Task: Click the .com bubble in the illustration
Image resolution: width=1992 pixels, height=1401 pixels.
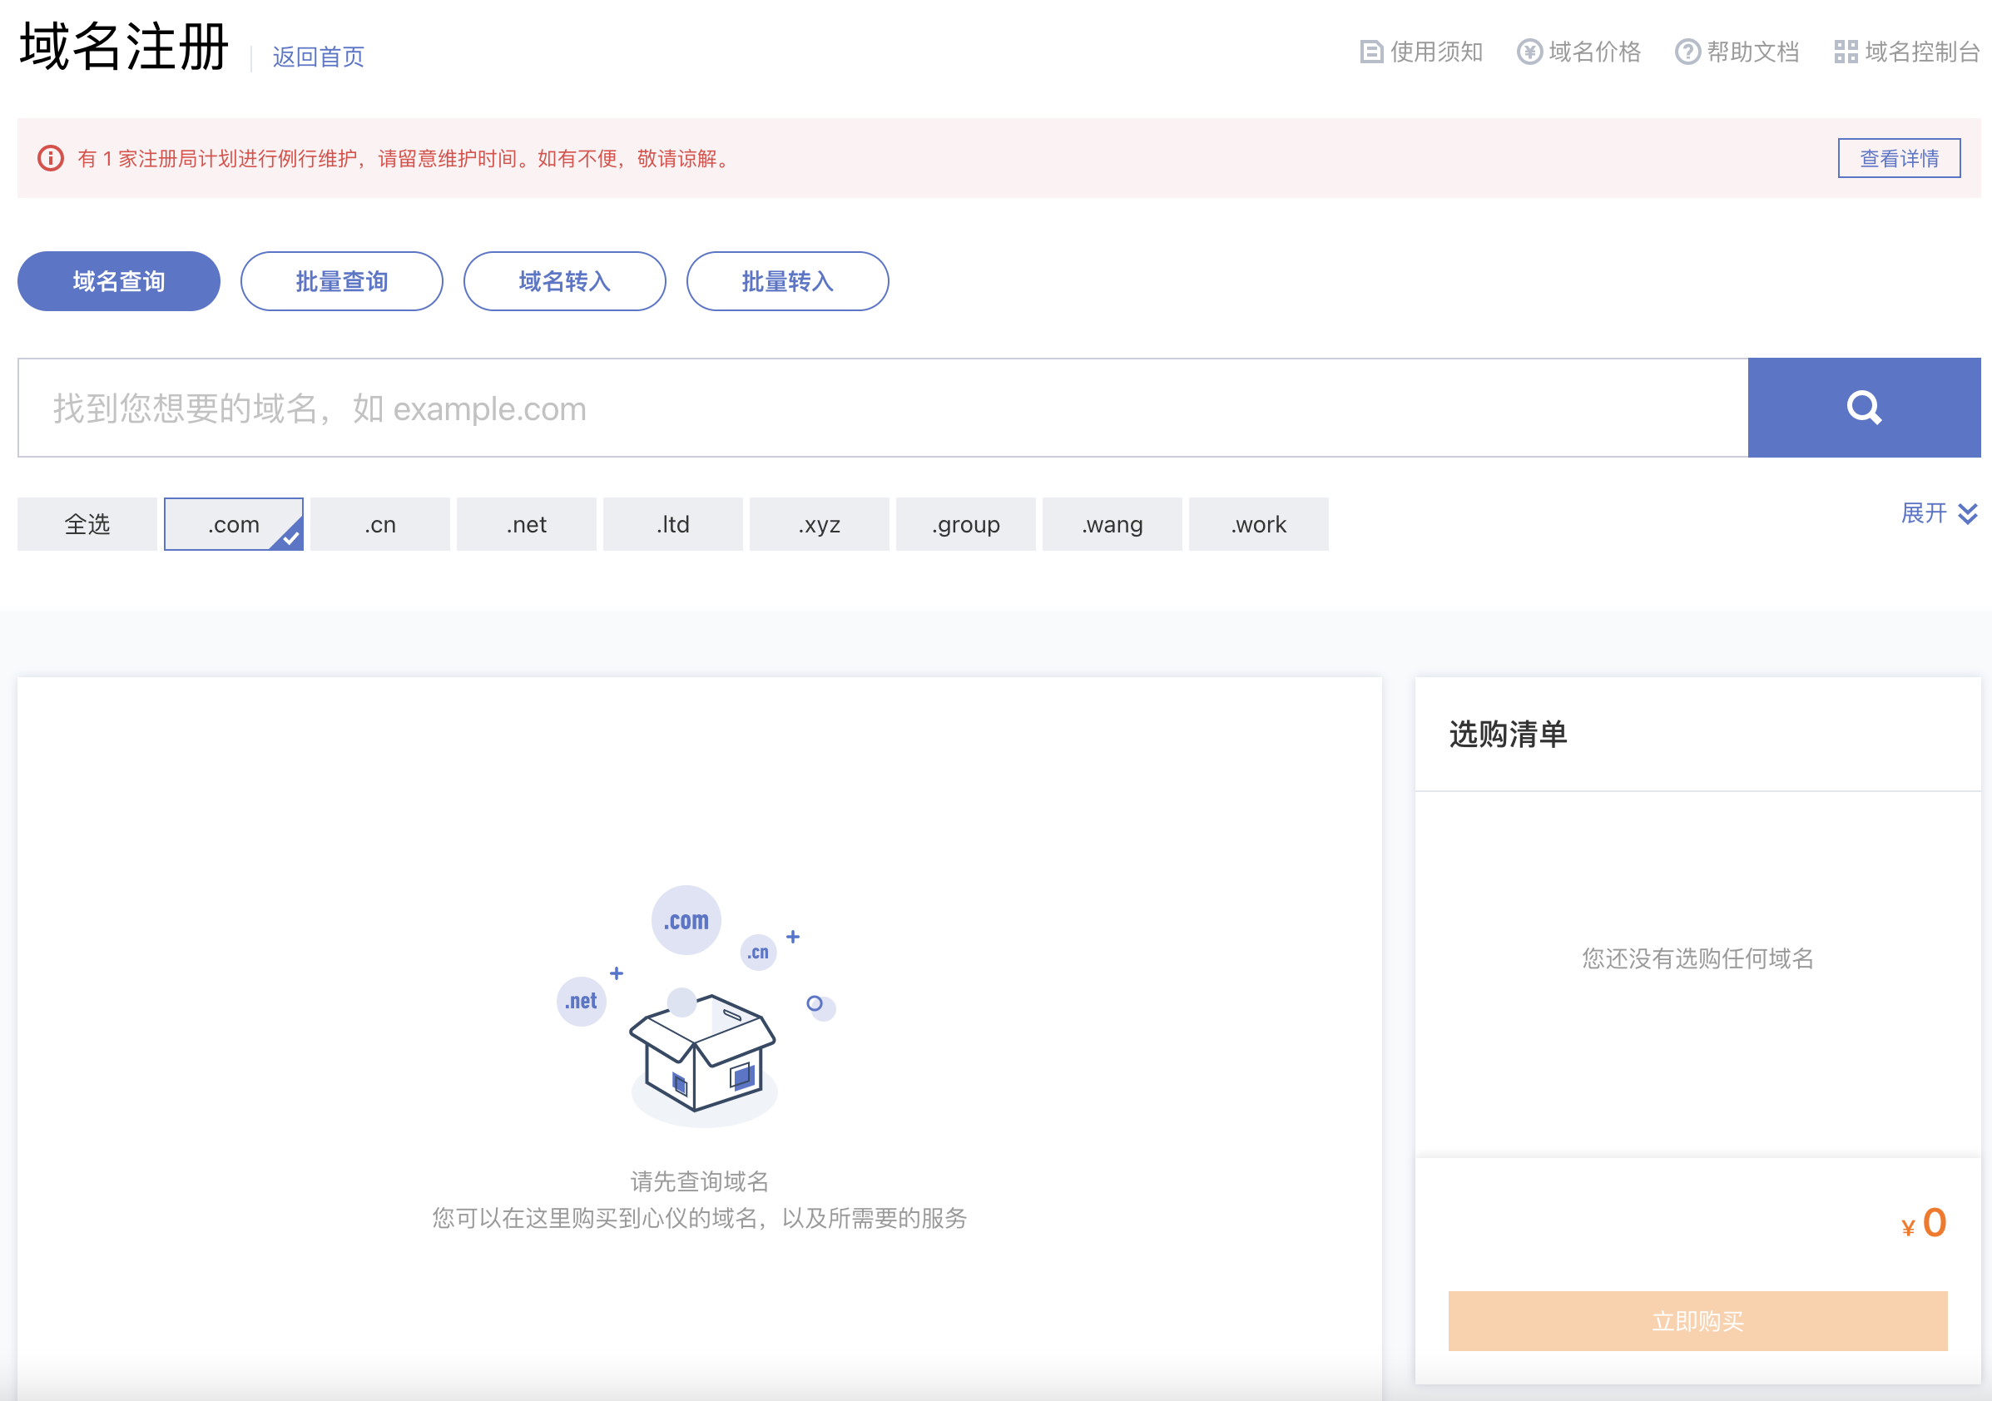Action: (686, 920)
